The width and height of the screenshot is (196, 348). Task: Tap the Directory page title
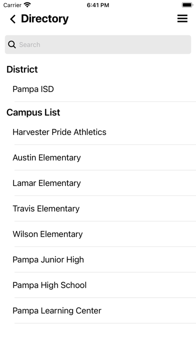coord(44,19)
